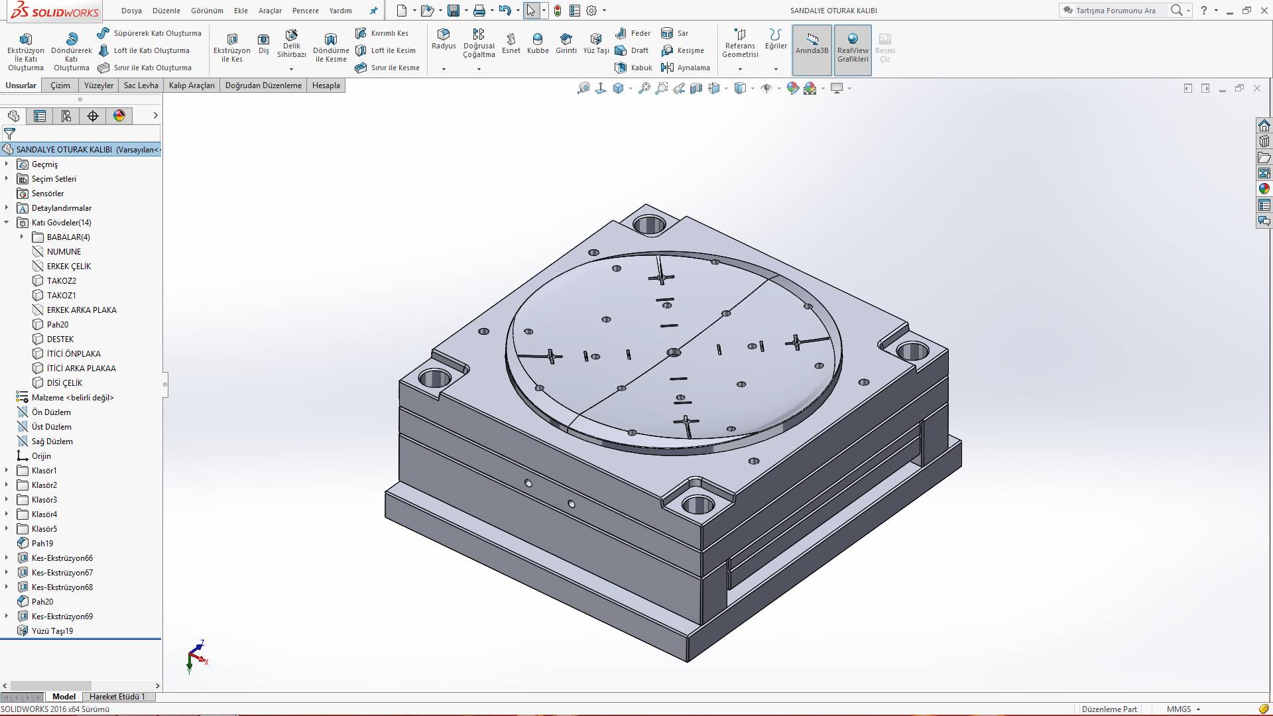Expand the Detaylandırmalar node
The width and height of the screenshot is (1273, 716).
(x=7, y=208)
